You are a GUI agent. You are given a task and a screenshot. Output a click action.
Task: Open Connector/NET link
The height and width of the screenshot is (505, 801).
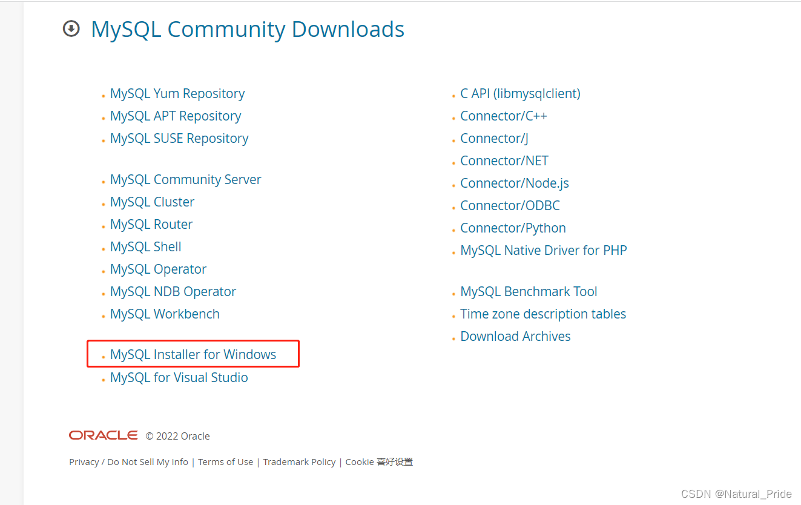[x=504, y=161]
